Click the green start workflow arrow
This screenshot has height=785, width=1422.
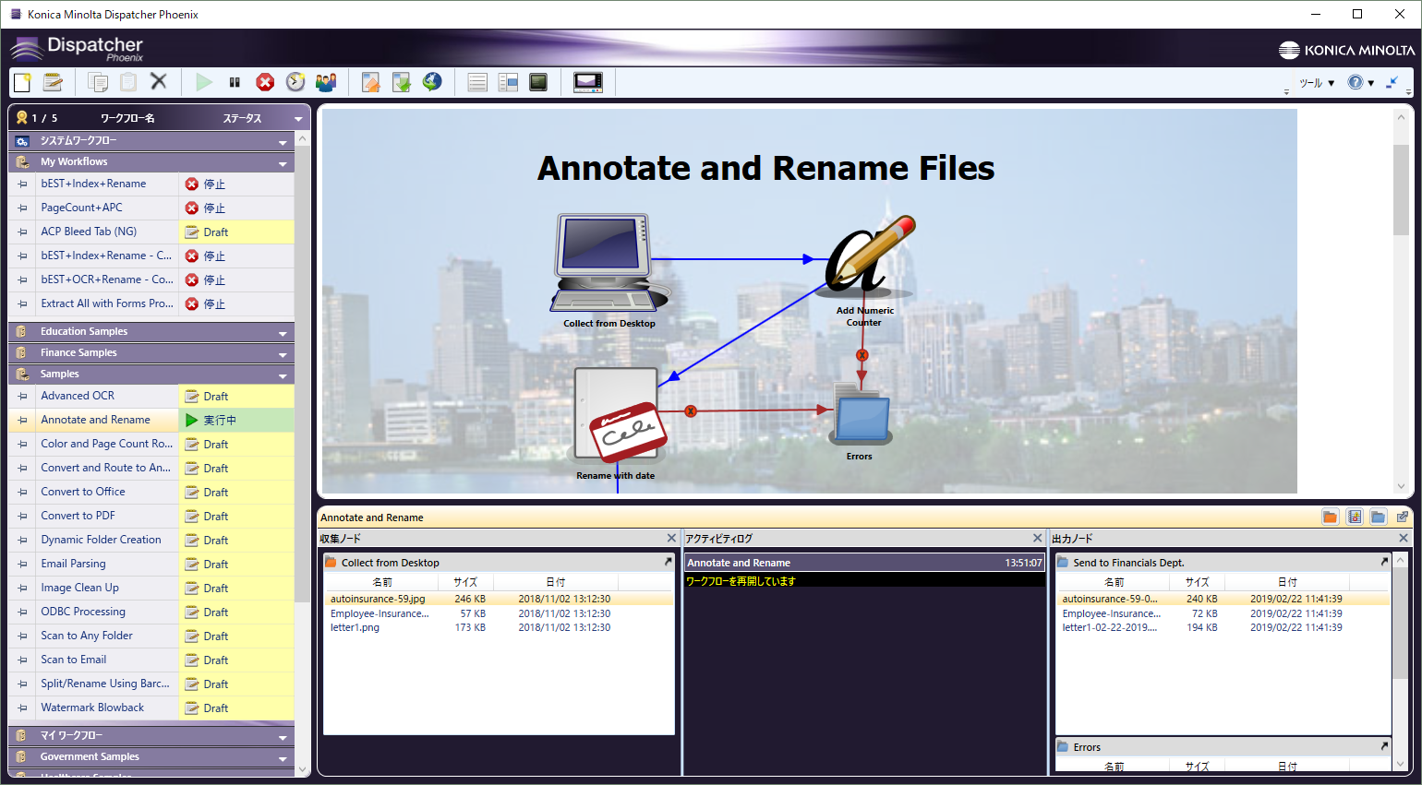[x=204, y=82]
